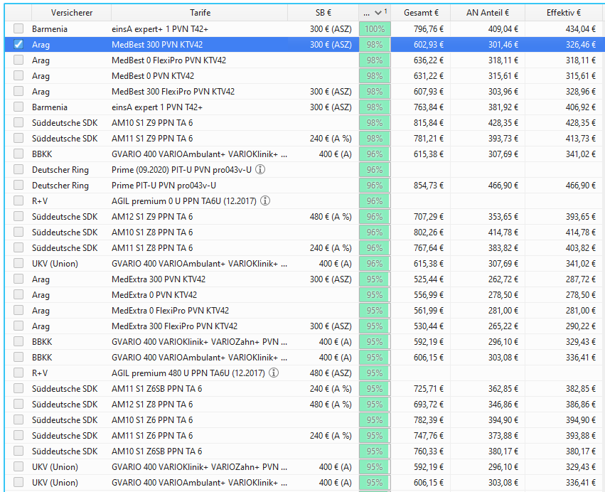This screenshot has height=492, width=605.
Task: Select checkbox for MedExtra 300 FlexiPro PVN KTV42
Action: pyautogui.click(x=18, y=326)
